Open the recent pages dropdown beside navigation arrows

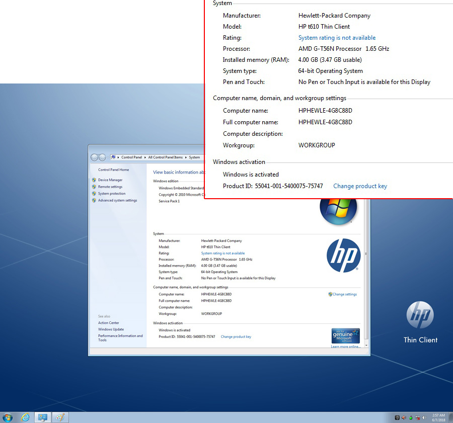pyautogui.click(x=108, y=157)
